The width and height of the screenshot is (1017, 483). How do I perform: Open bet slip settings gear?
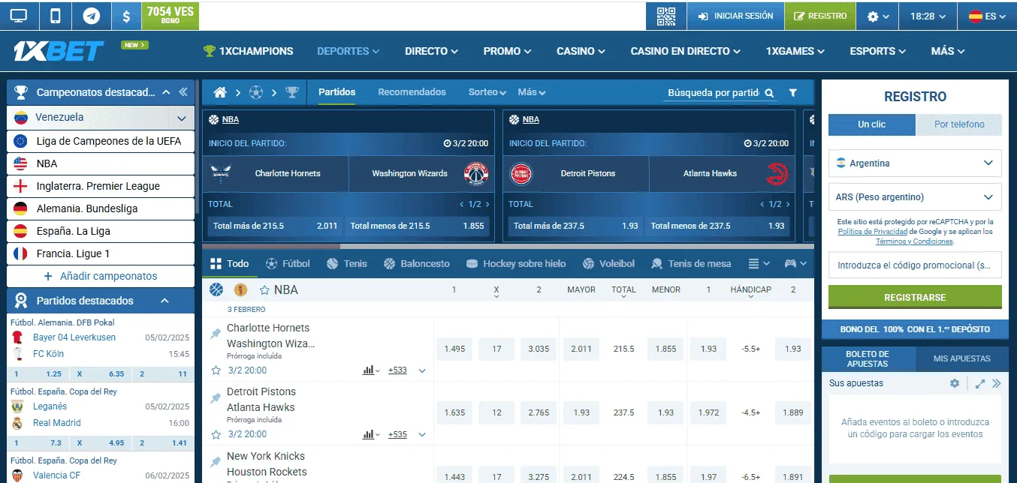[955, 383]
